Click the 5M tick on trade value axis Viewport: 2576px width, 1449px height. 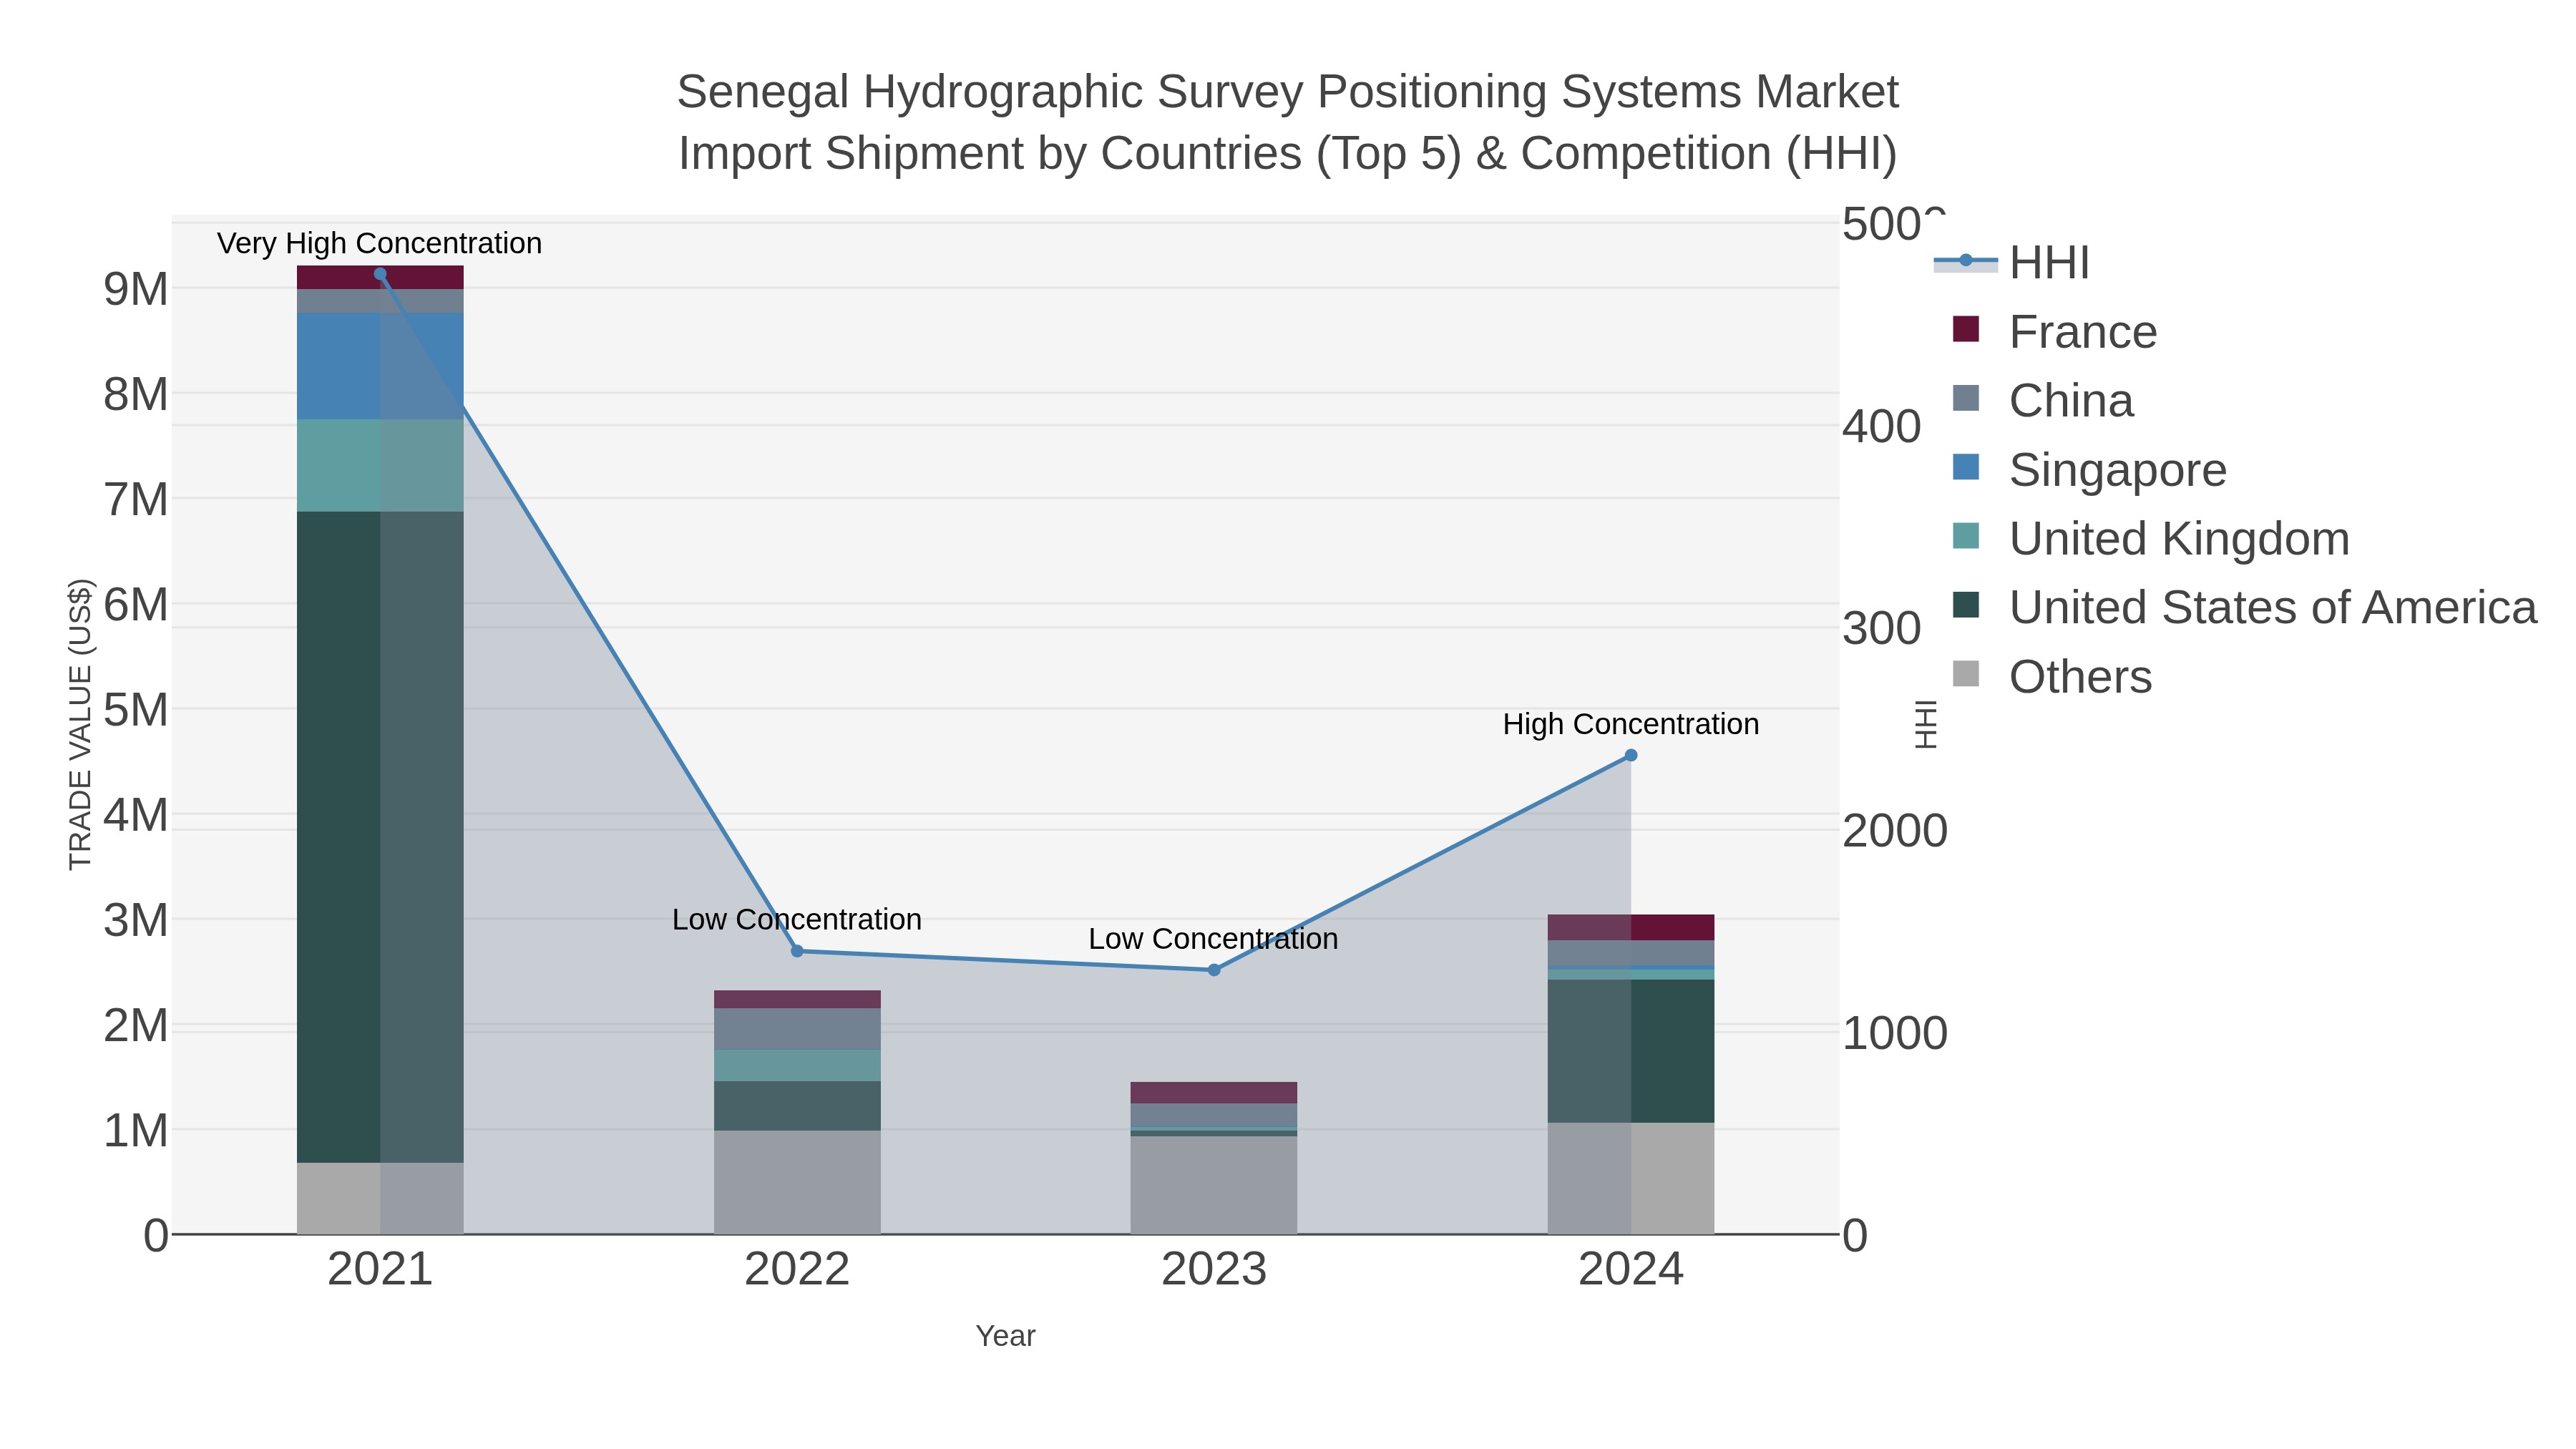136,710
